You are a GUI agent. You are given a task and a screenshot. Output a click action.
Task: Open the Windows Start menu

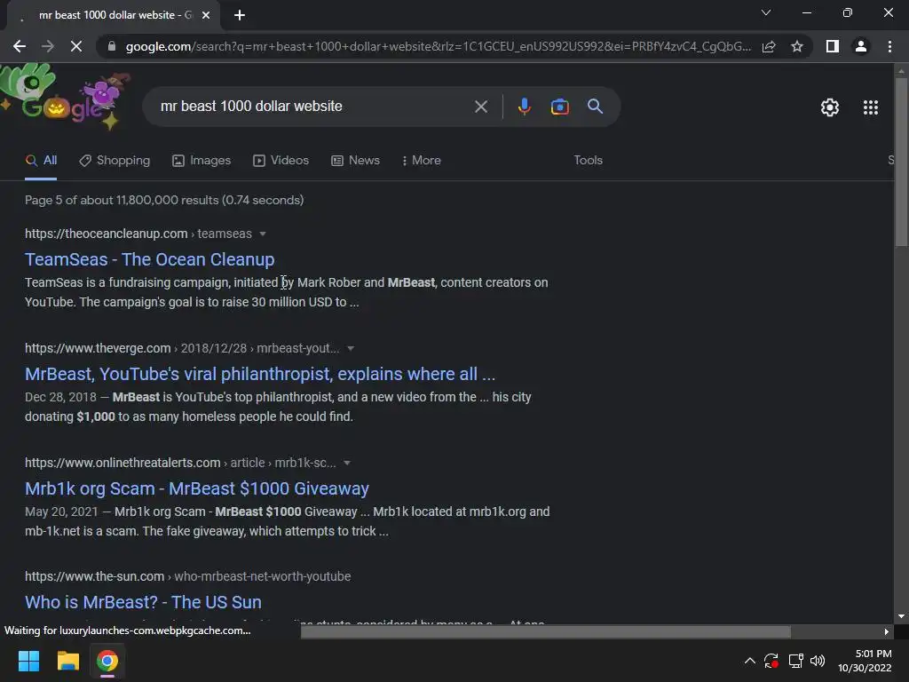point(28,661)
